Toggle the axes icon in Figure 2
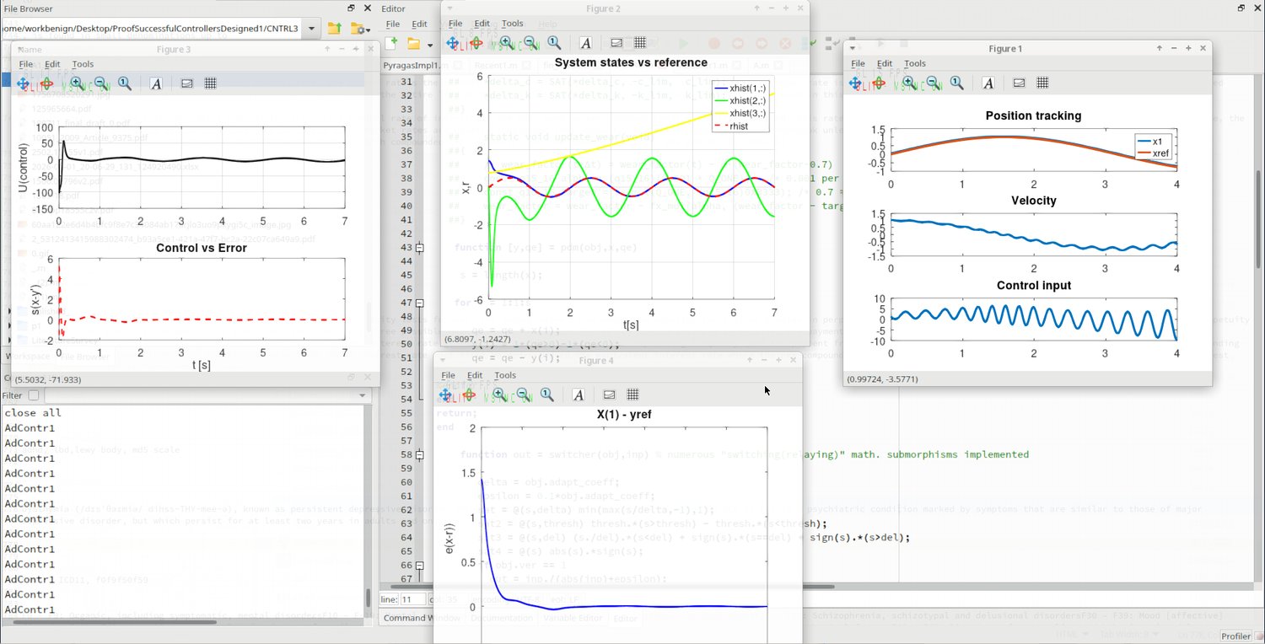Viewport: 1265px width, 644px height. pos(616,43)
